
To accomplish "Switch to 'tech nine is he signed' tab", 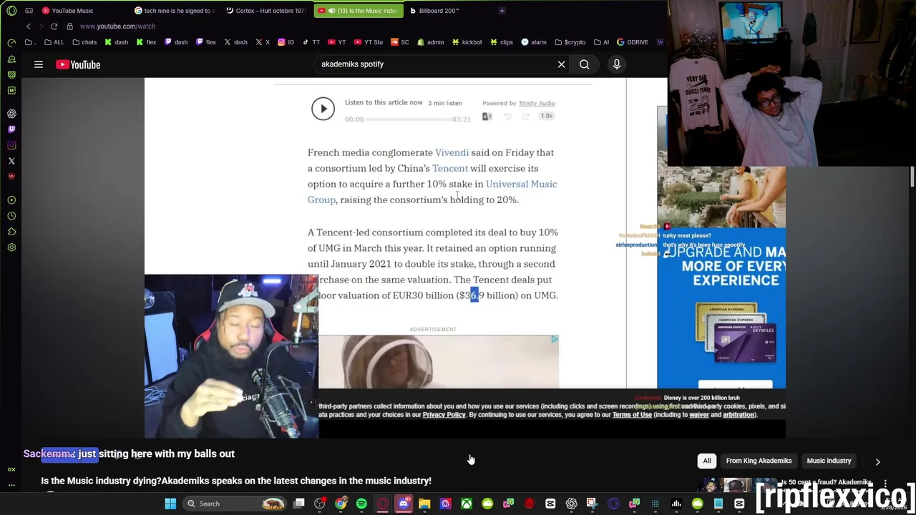I will (x=175, y=11).
